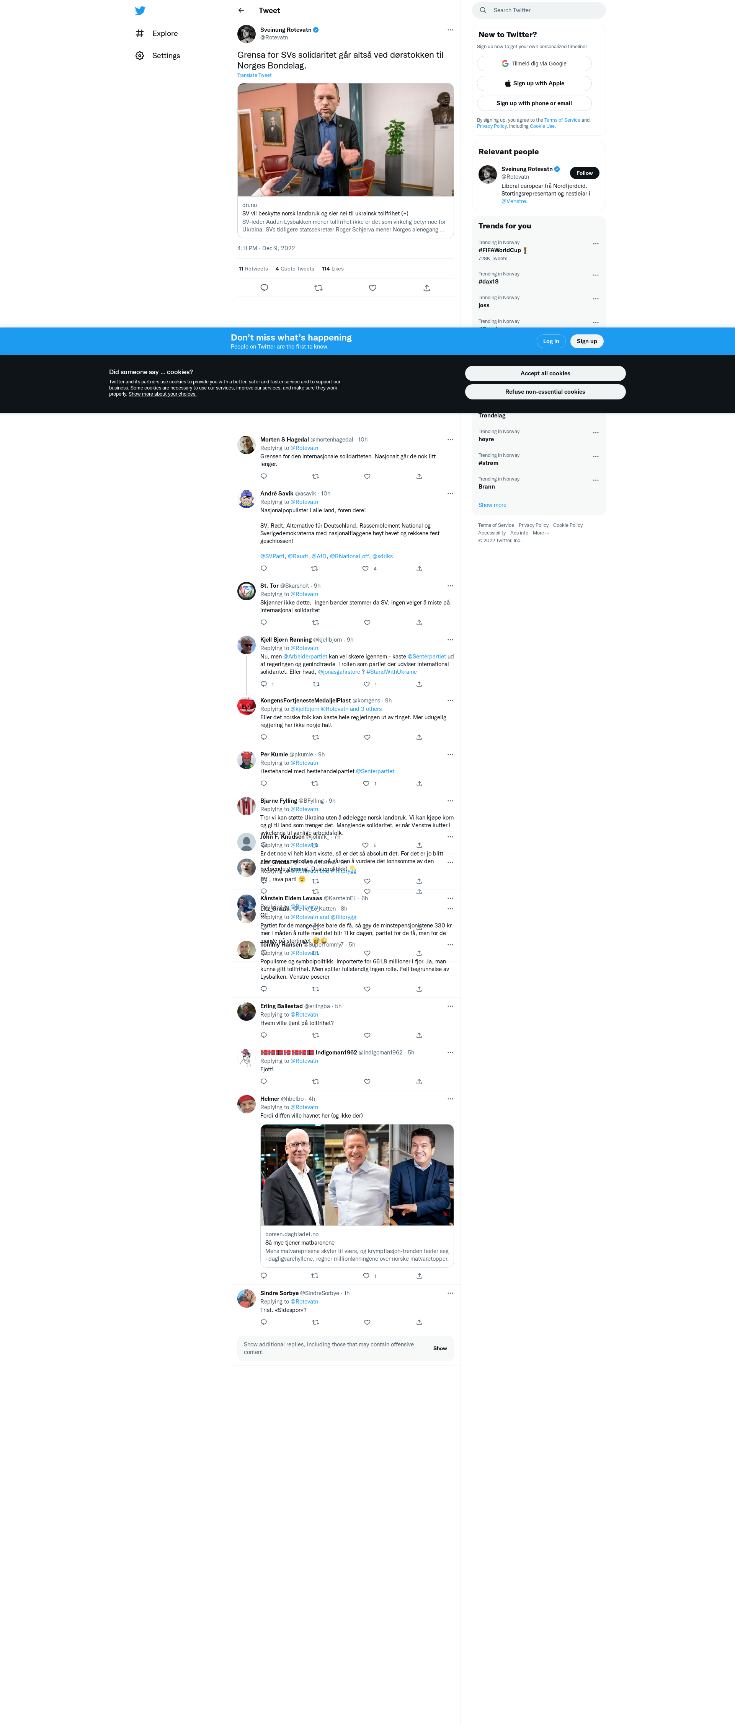Expand the More footer menu
735x1724 pixels.
pyautogui.click(x=541, y=533)
